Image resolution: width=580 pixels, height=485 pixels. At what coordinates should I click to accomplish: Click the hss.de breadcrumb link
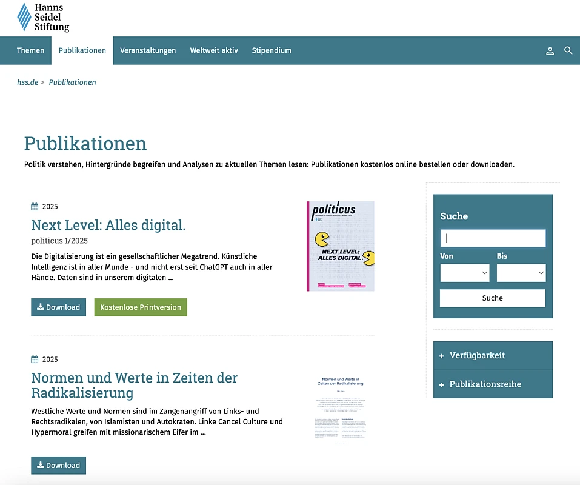(27, 82)
